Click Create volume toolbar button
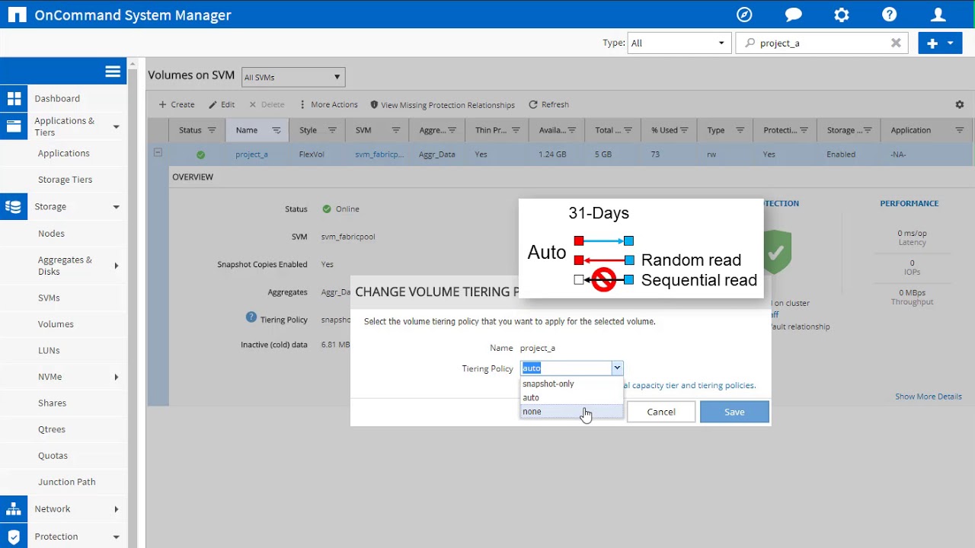The height and width of the screenshot is (548, 975). pyautogui.click(x=176, y=104)
